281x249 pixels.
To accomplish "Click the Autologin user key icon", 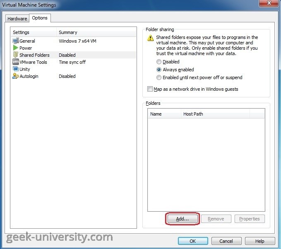I will tap(16, 76).
